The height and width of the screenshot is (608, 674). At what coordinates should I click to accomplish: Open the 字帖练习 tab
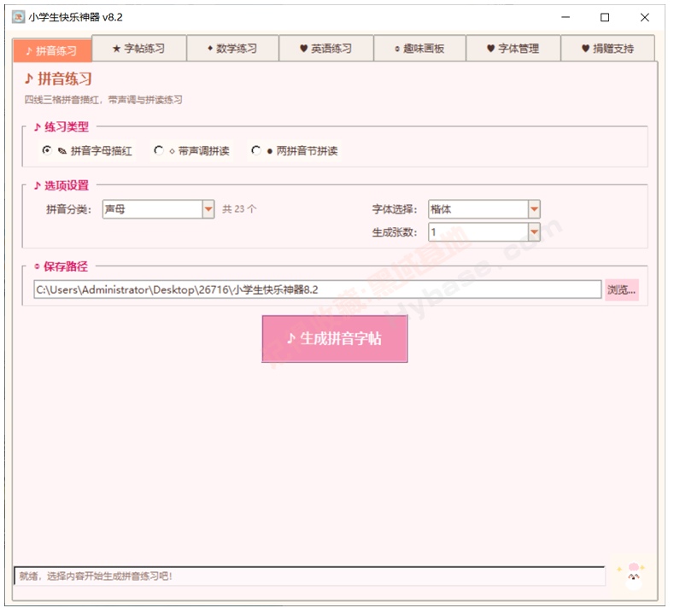[x=139, y=48]
